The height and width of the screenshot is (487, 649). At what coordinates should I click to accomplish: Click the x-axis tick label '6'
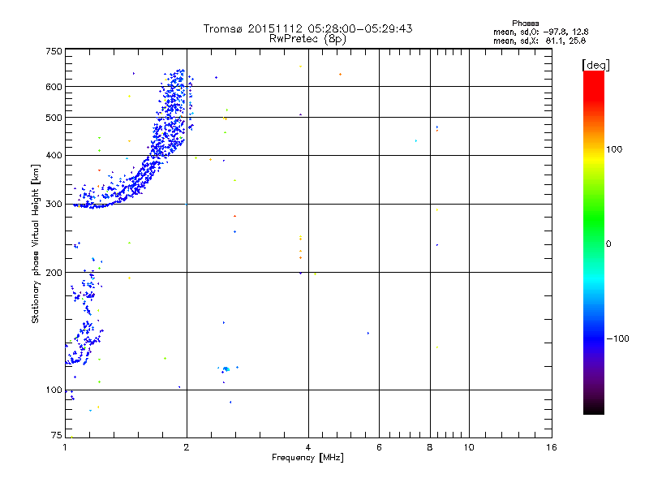pyautogui.click(x=379, y=447)
